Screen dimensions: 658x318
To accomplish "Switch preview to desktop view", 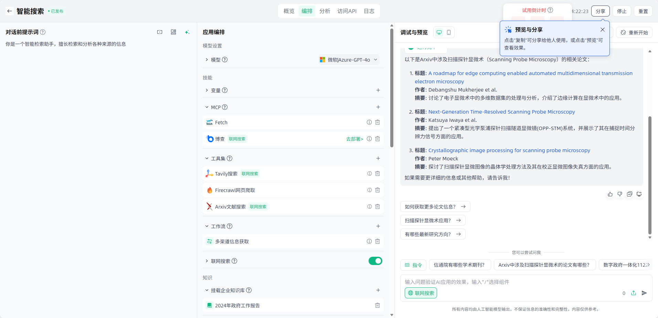I will [439, 32].
